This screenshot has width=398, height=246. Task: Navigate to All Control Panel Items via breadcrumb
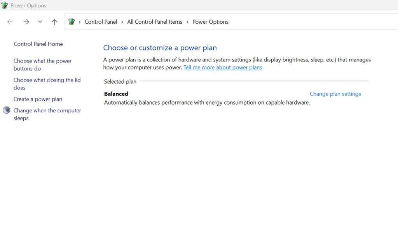154,22
